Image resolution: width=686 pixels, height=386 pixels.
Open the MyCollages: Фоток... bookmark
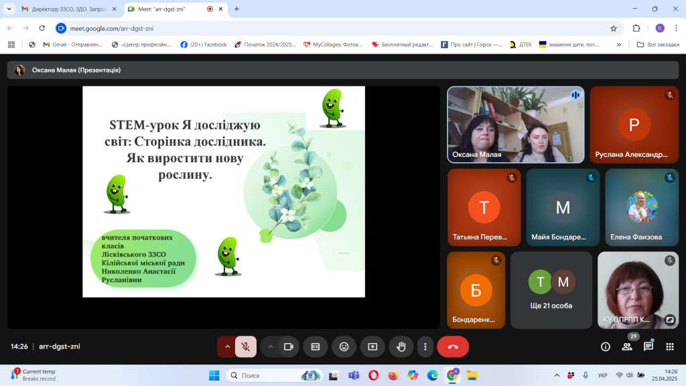333,45
